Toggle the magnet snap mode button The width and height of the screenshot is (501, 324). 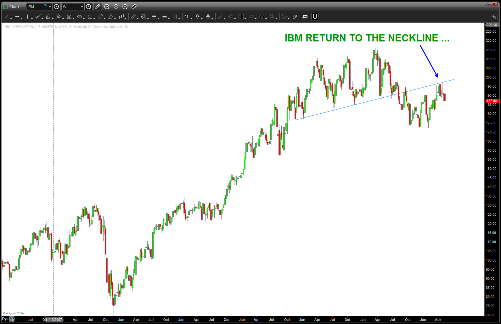[315, 17]
